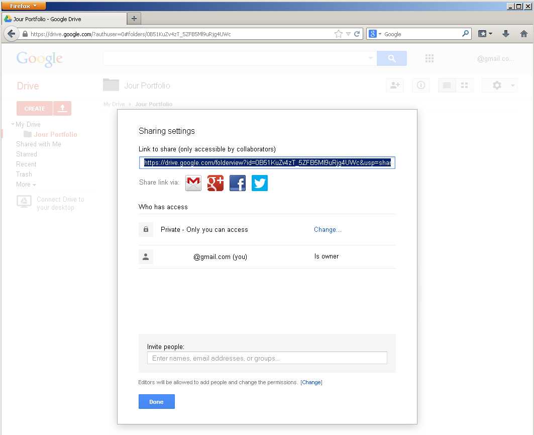Expand the search engine selector dropdown
This screenshot has width=534, height=435.
(x=375, y=34)
